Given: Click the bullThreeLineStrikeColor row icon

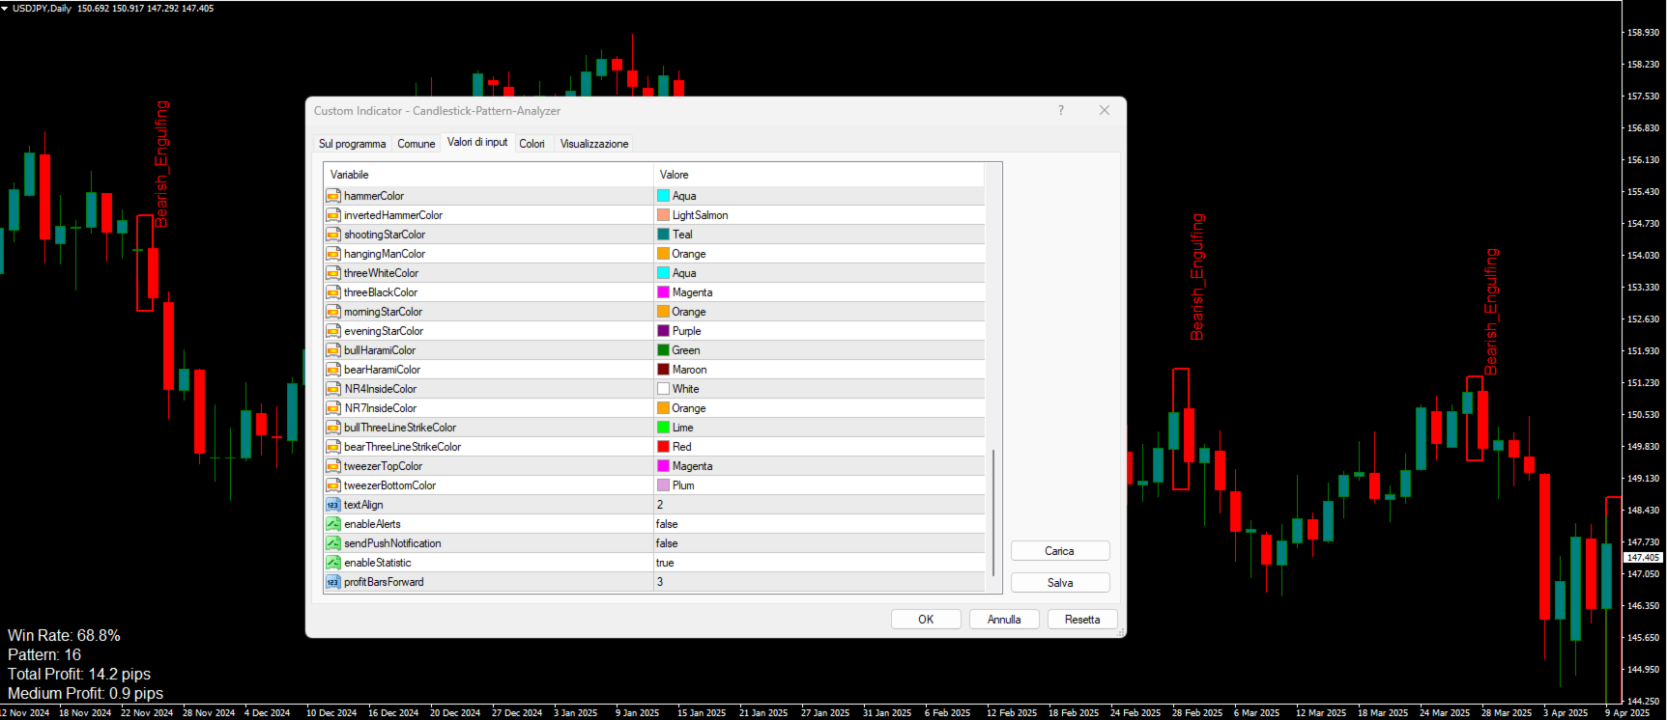Looking at the screenshot, I should (332, 428).
